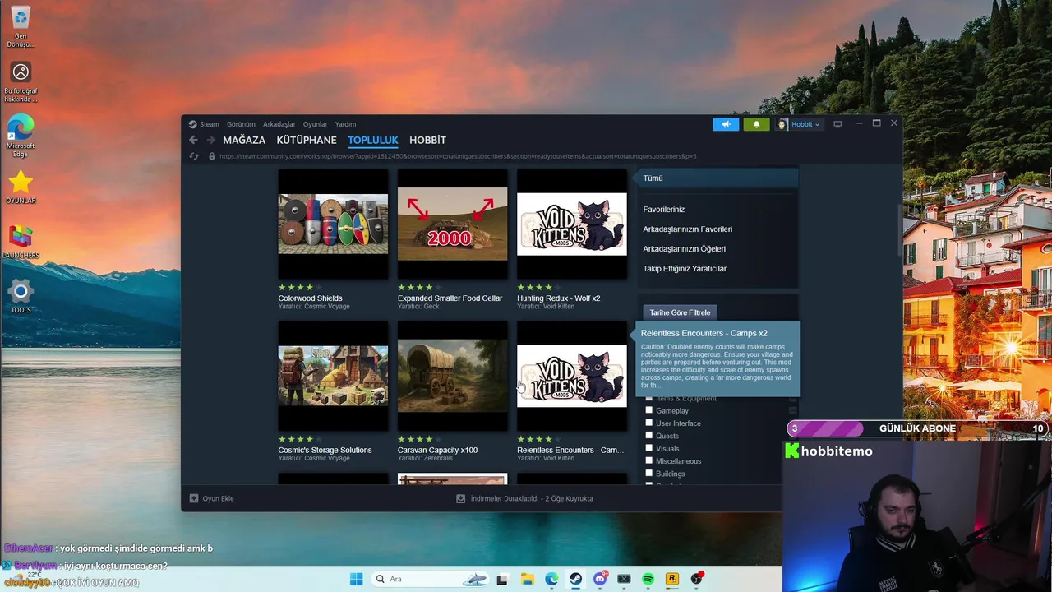
Task: Check the Quests filter checkbox
Action: pyautogui.click(x=649, y=436)
